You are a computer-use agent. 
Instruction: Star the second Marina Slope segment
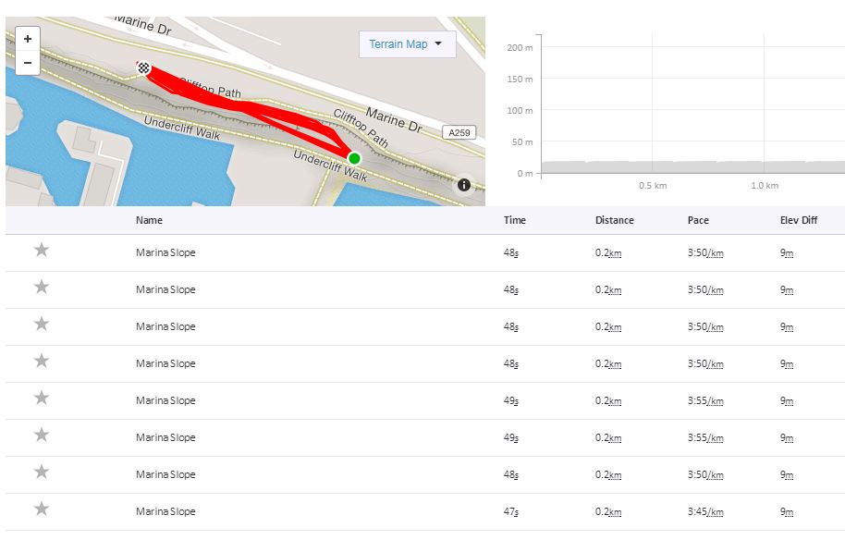(42, 287)
